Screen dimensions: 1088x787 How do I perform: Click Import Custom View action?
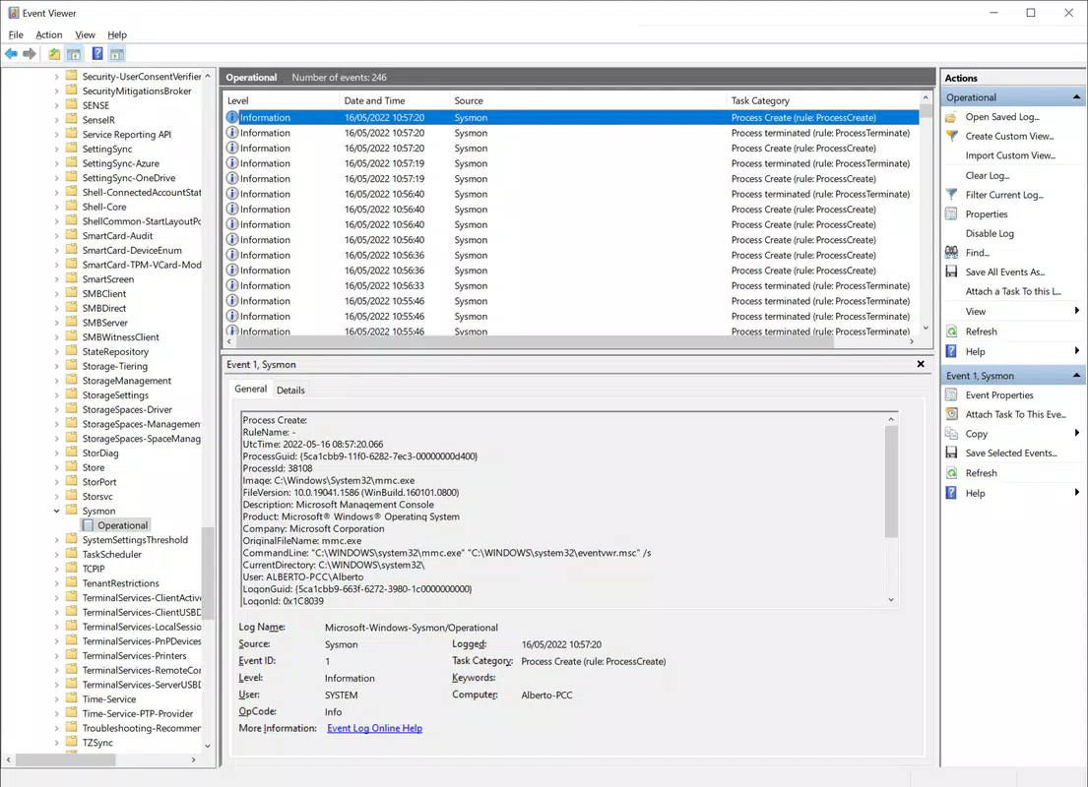(x=1010, y=155)
